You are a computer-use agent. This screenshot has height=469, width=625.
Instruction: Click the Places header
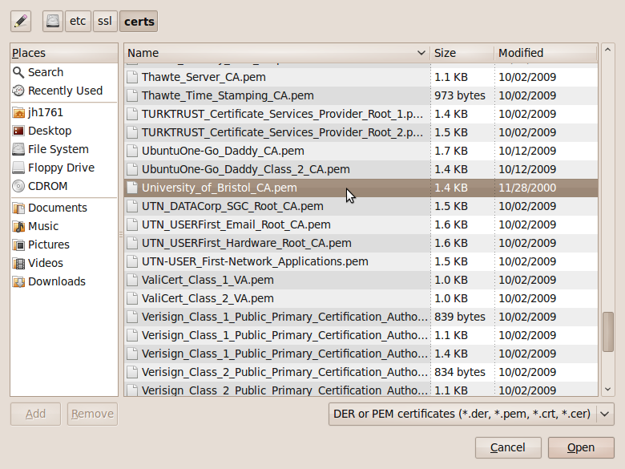pos(64,53)
